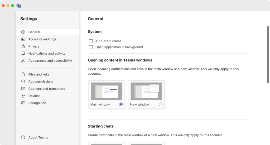
Task: Go to Captions and transcripts
Action: click(x=48, y=89)
